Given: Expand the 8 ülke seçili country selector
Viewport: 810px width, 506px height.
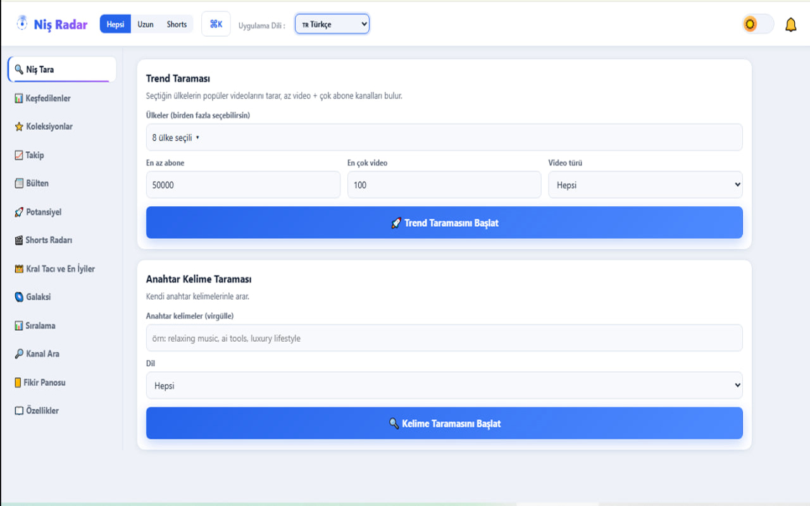Looking at the screenshot, I should pyautogui.click(x=444, y=137).
